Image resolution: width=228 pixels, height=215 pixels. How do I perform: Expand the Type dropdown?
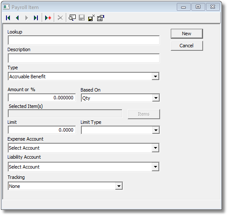155,76
